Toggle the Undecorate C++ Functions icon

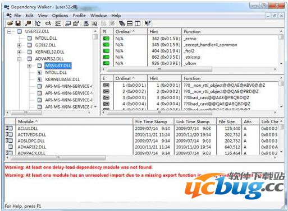click(48, 24)
